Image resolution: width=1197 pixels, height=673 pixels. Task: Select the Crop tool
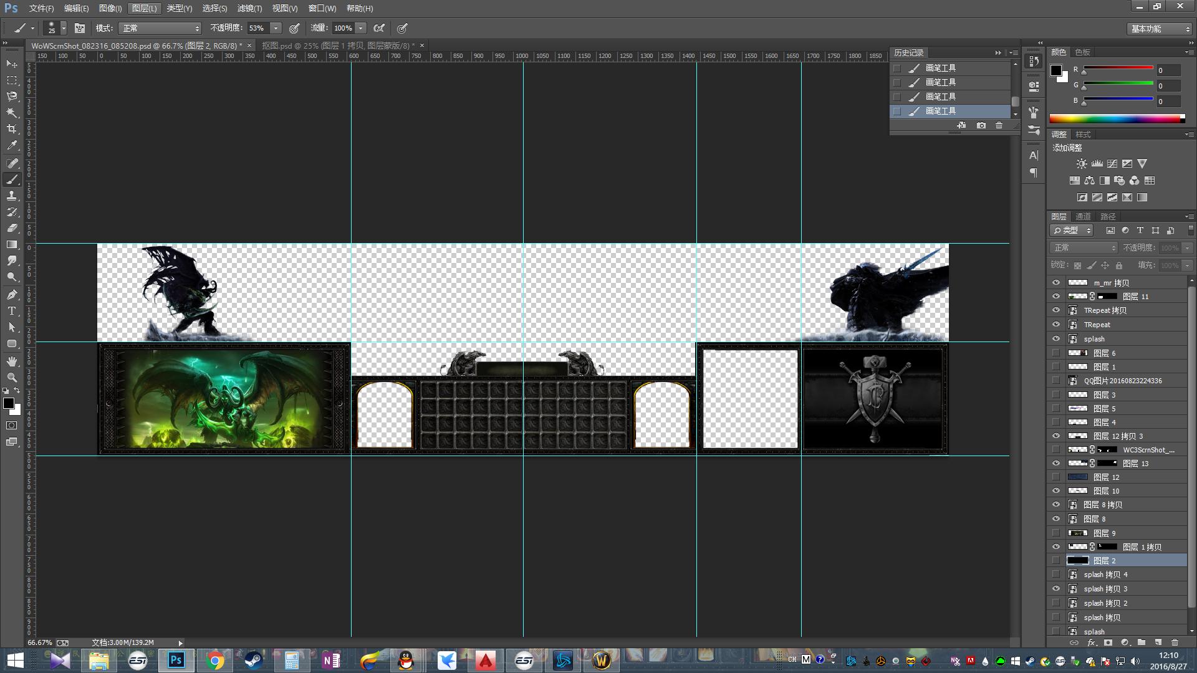click(x=12, y=129)
